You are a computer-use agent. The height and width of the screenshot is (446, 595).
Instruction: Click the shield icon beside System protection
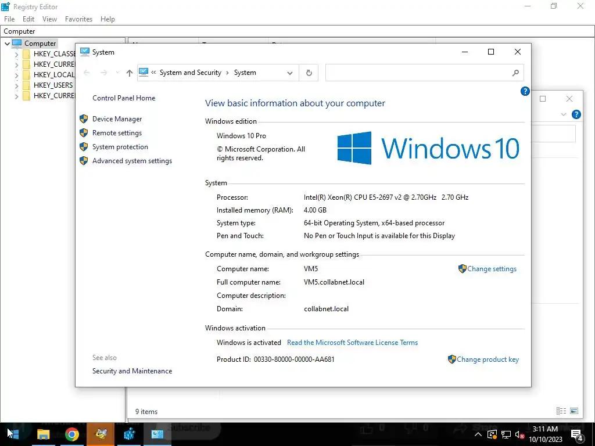click(x=84, y=147)
